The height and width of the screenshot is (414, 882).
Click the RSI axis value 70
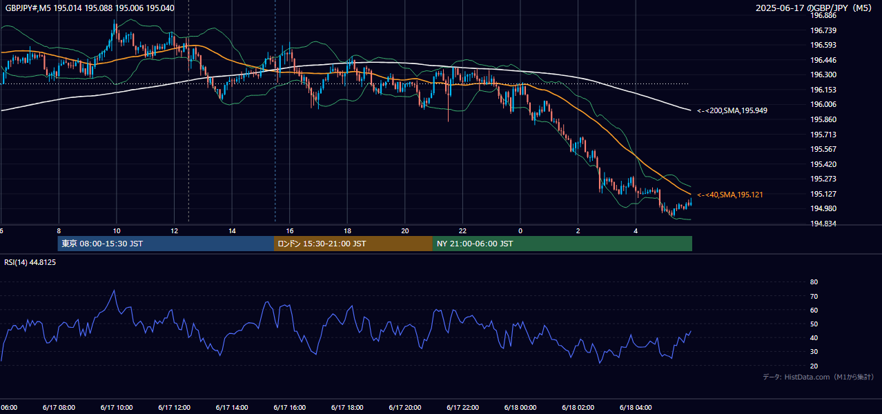point(814,296)
